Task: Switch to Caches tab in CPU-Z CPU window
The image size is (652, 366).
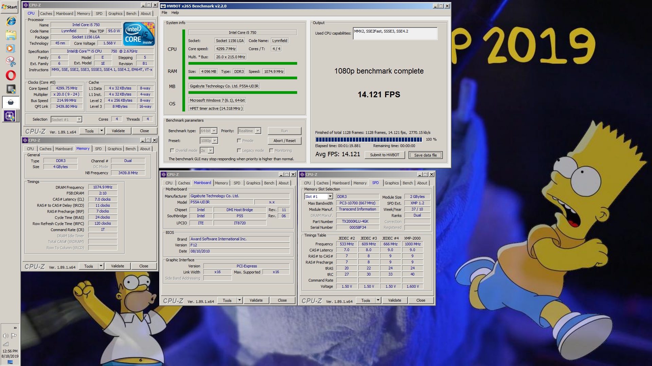Action: tap(46, 14)
